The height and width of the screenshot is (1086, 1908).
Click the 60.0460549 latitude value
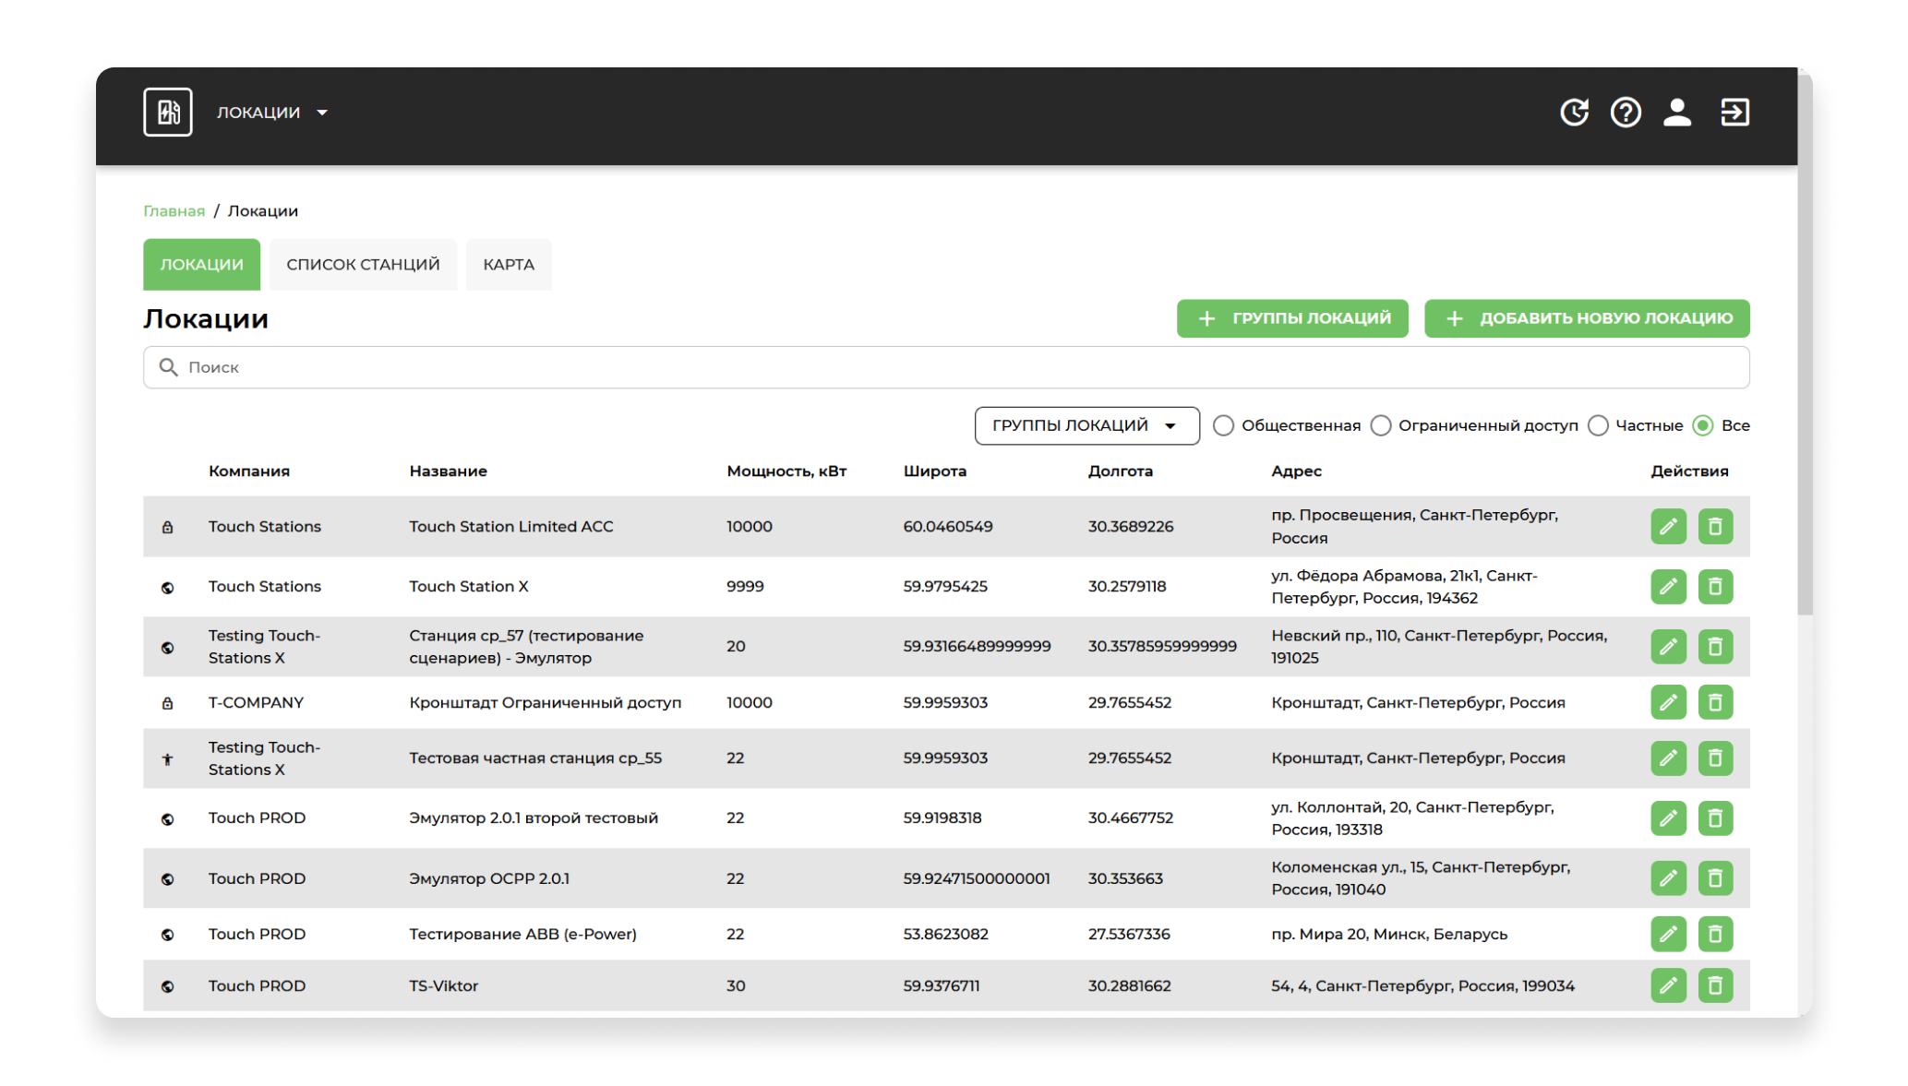948,527
